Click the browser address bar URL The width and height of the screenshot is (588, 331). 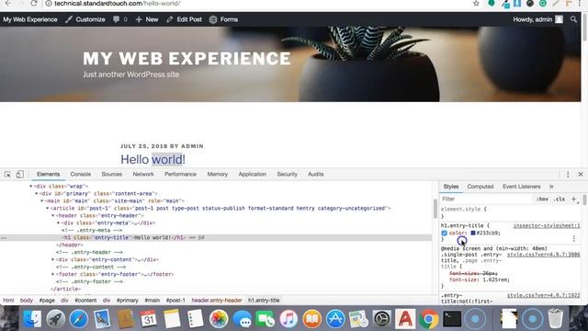coord(117,4)
